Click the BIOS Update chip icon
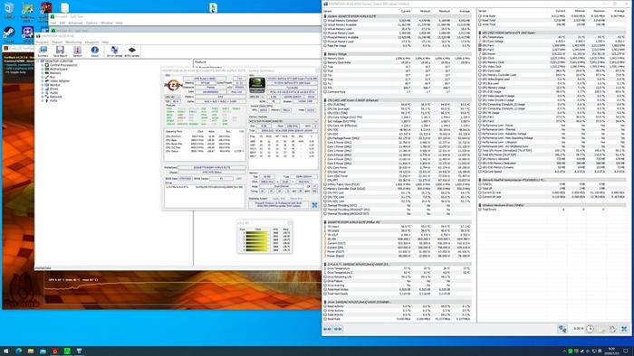Screen dimensions: 634x356 132,52
